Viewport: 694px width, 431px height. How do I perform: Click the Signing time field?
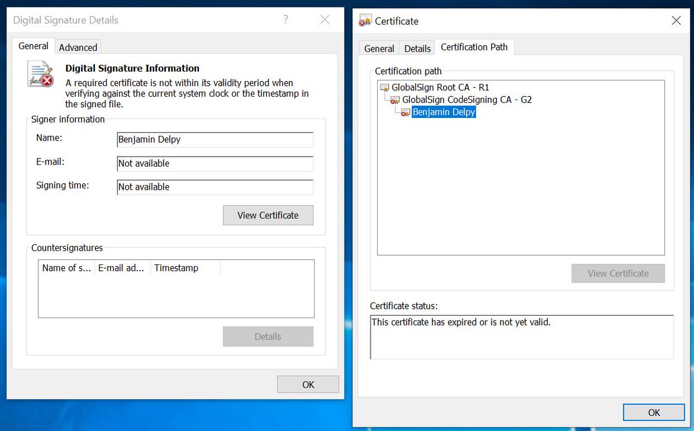point(215,187)
